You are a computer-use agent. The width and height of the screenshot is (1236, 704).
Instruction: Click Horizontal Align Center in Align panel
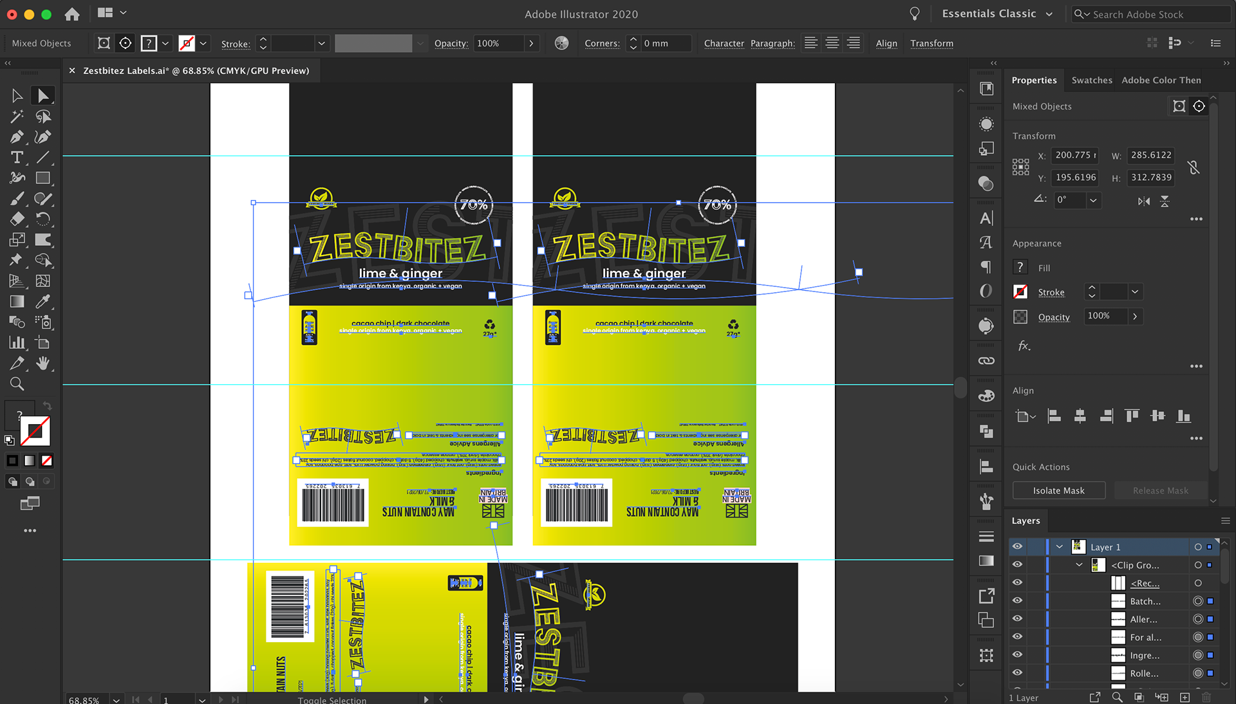pyautogui.click(x=1080, y=416)
